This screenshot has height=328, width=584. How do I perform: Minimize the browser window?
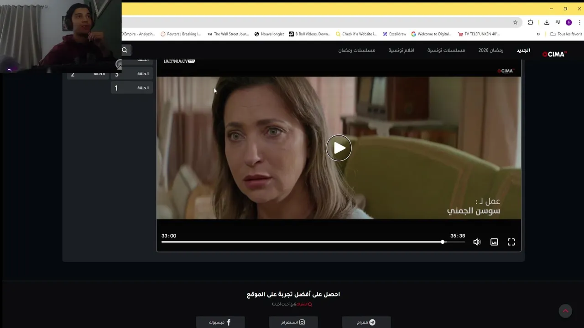point(551,9)
